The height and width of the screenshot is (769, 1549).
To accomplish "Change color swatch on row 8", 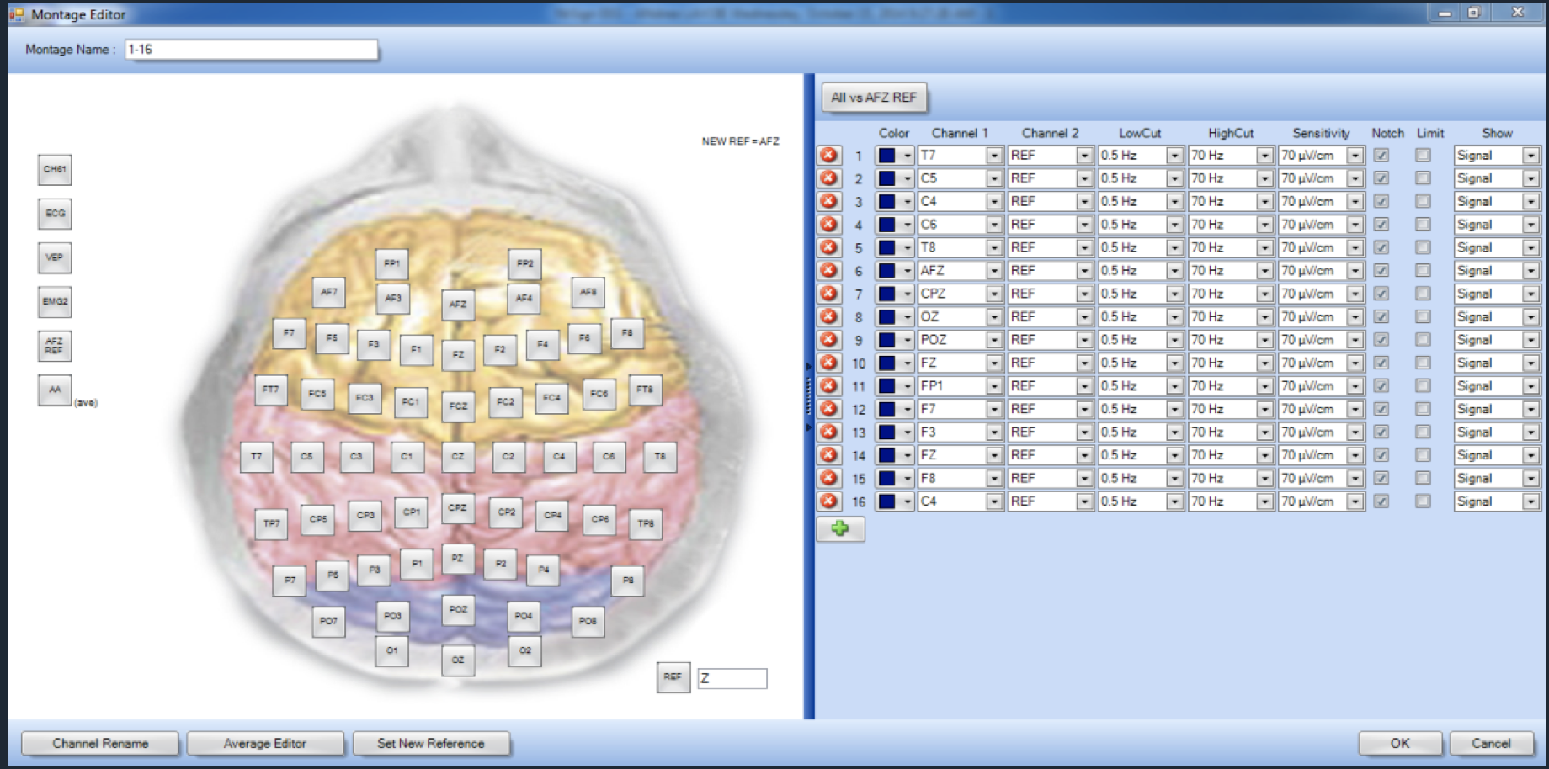I will 895,317.
